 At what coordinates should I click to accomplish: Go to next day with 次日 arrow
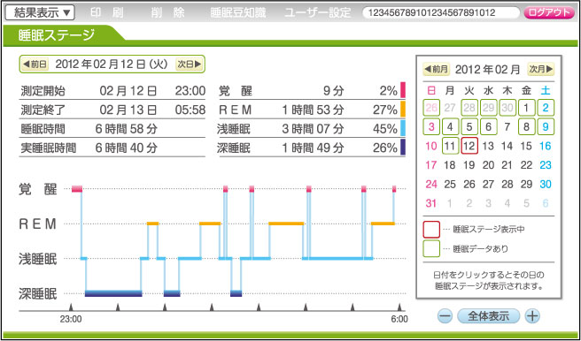pos(190,64)
